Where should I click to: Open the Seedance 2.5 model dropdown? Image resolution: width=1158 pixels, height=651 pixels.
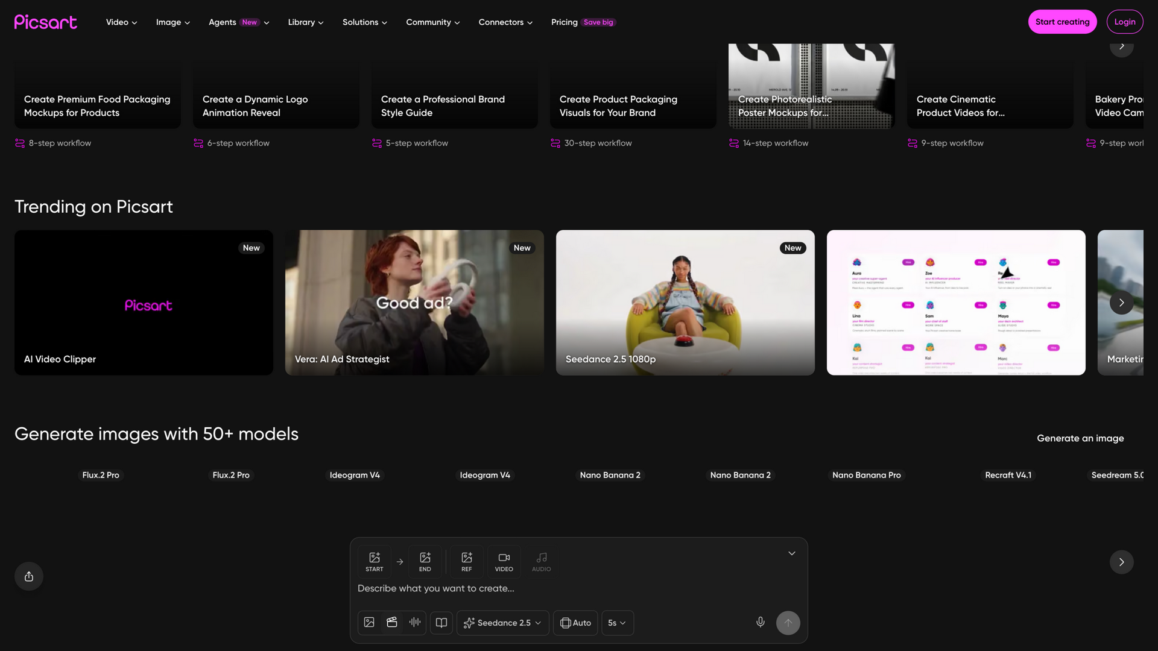pos(503,623)
